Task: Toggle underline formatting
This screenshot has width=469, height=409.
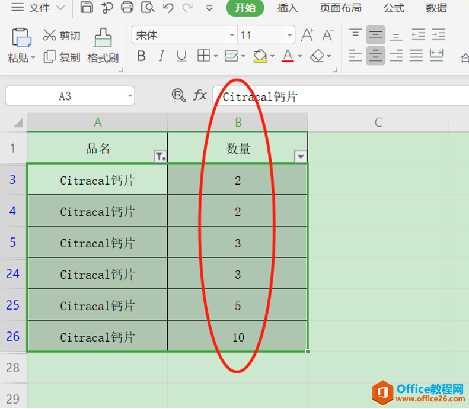Action: (x=181, y=56)
